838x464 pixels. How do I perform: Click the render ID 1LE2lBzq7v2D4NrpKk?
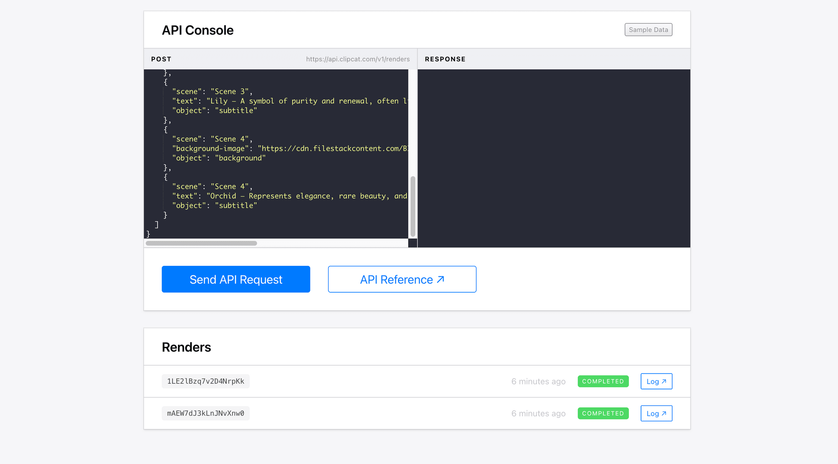[x=205, y=382]
